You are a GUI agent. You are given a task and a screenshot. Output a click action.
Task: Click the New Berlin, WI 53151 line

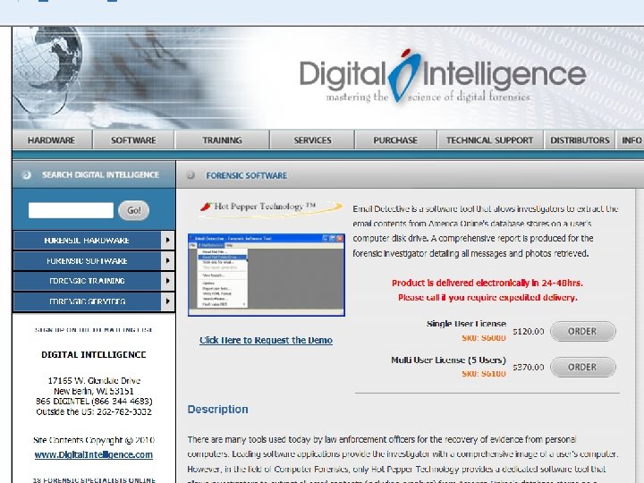point(94,391)
